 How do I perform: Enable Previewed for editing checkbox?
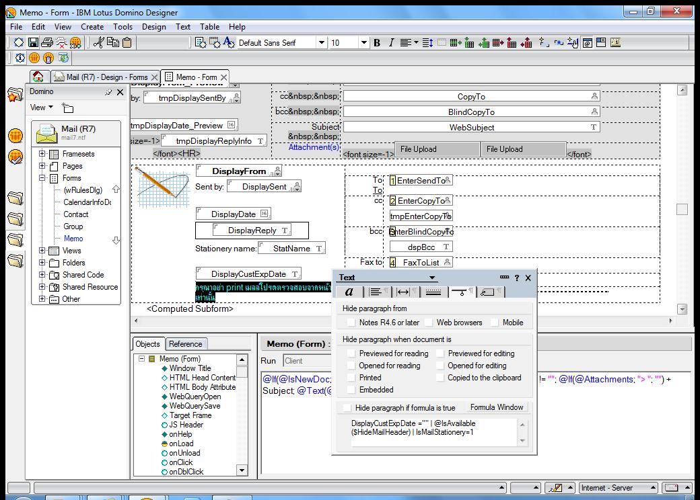pyautogui.click(x=440, y=353)
